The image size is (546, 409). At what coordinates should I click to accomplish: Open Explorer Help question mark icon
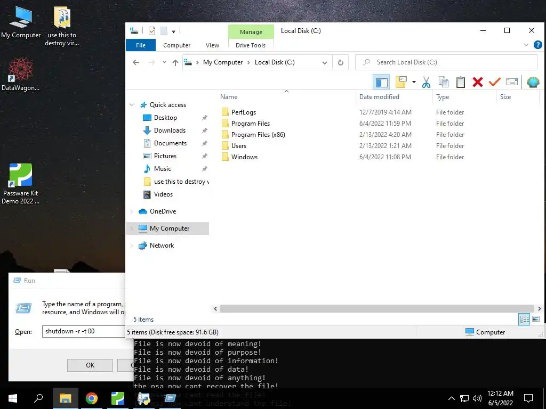point(537,45)
